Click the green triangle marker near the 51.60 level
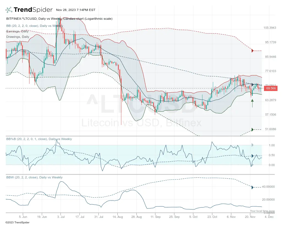Screen dimensions: 283x225 click(252, 129)
